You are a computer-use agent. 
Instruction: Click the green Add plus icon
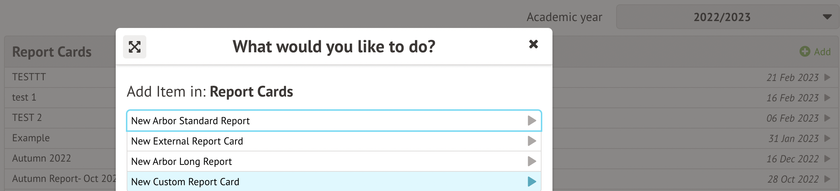pos(805,52)
